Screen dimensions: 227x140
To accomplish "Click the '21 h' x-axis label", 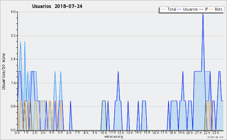I will (198, 133).
